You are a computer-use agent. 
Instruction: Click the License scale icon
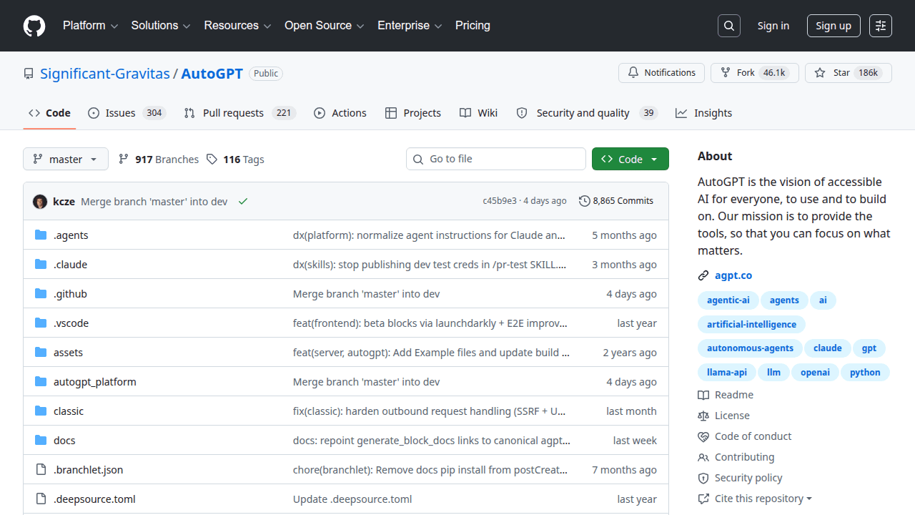[703, 416]
